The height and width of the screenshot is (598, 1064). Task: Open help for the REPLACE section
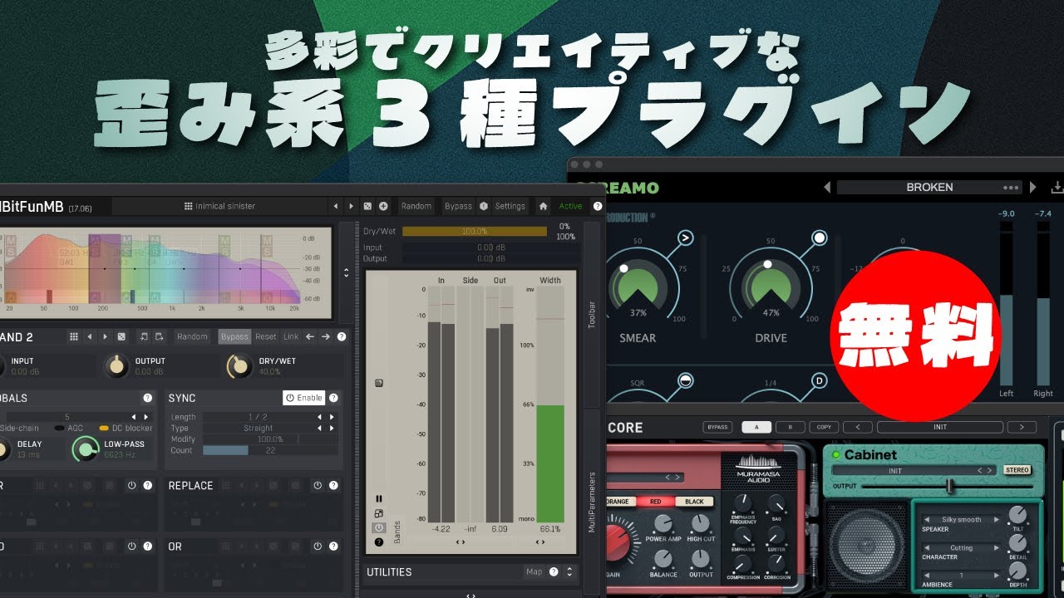[x=333, y=485]
